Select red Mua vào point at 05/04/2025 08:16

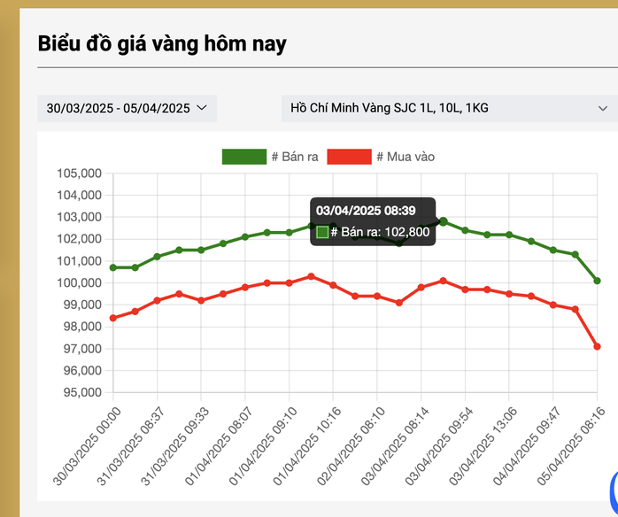pyautogui.click(x=597, y=346)
